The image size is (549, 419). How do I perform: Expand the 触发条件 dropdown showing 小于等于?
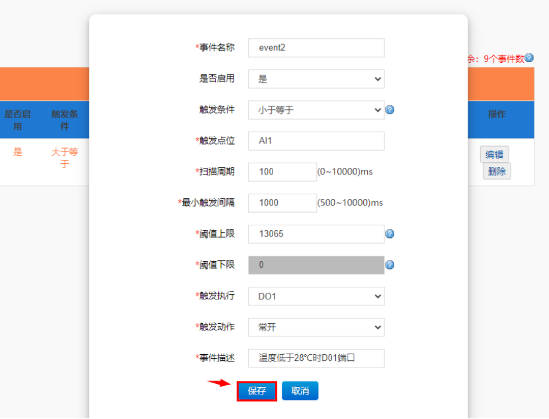[316, 110]
